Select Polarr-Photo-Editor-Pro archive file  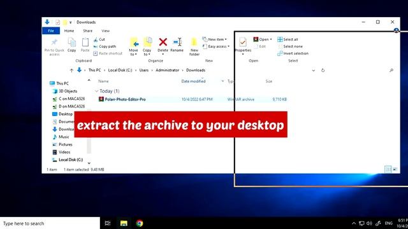click(193, 99)
